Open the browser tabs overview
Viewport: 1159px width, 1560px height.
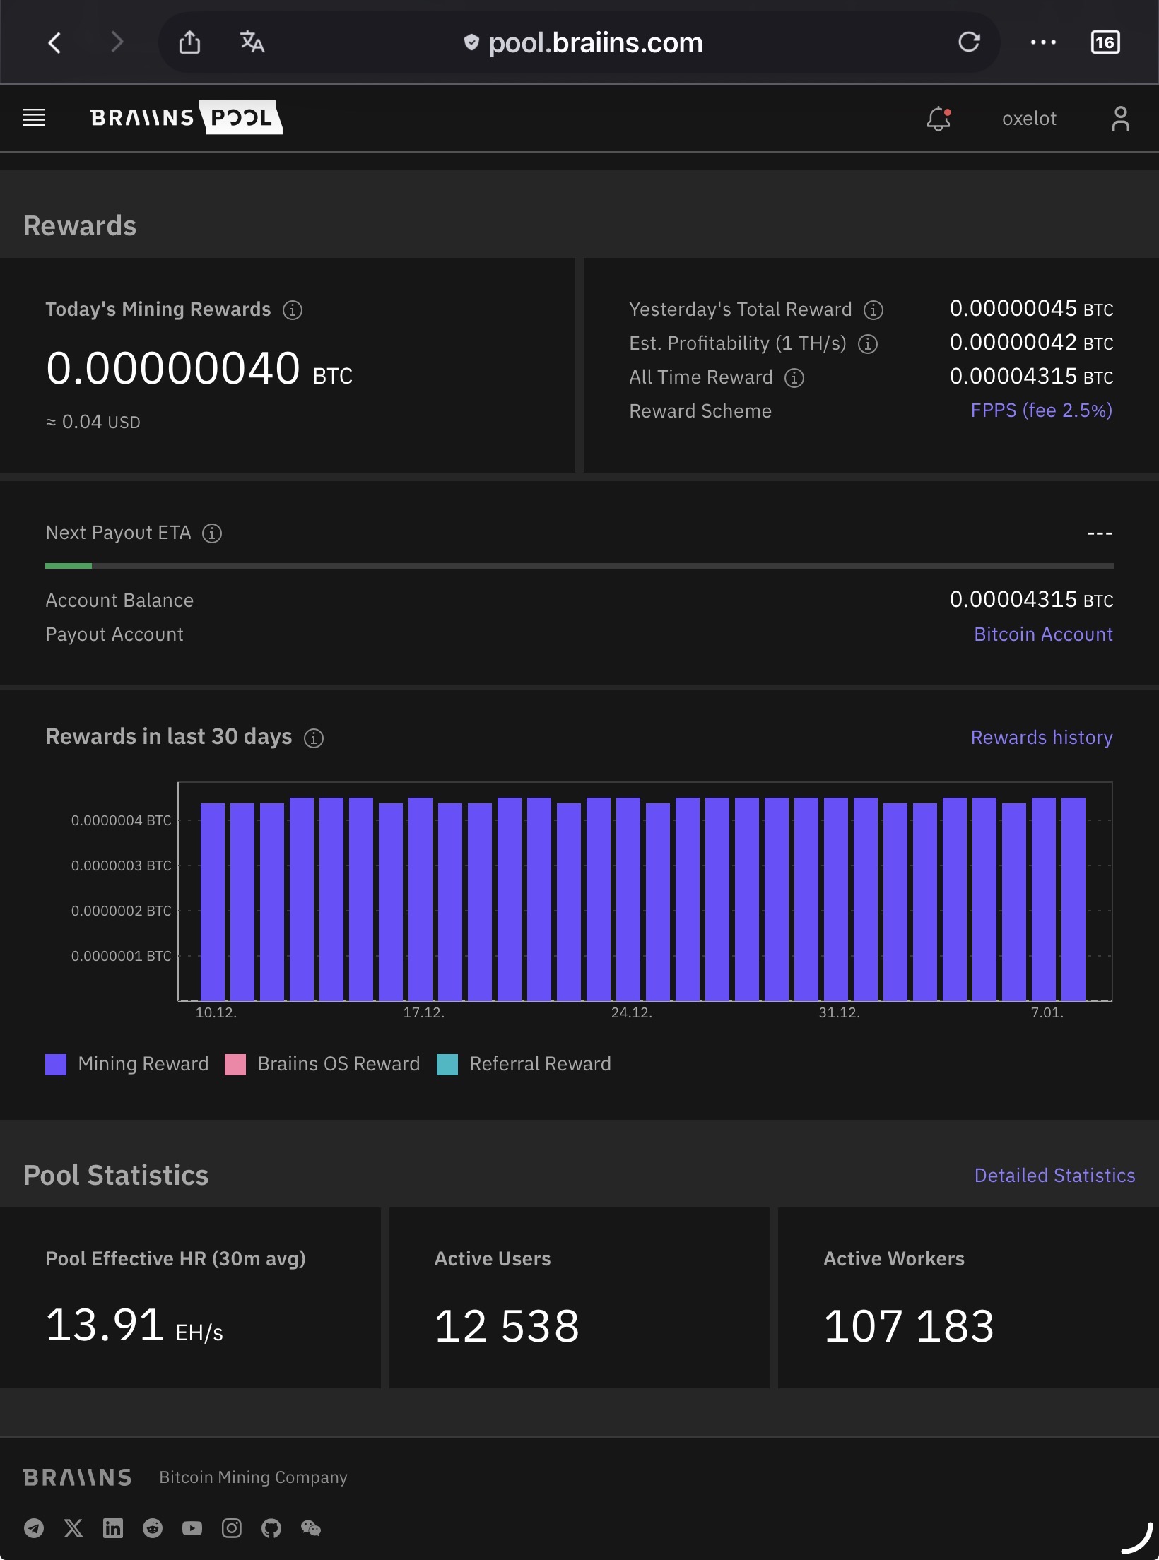(x=1105, y=42)
